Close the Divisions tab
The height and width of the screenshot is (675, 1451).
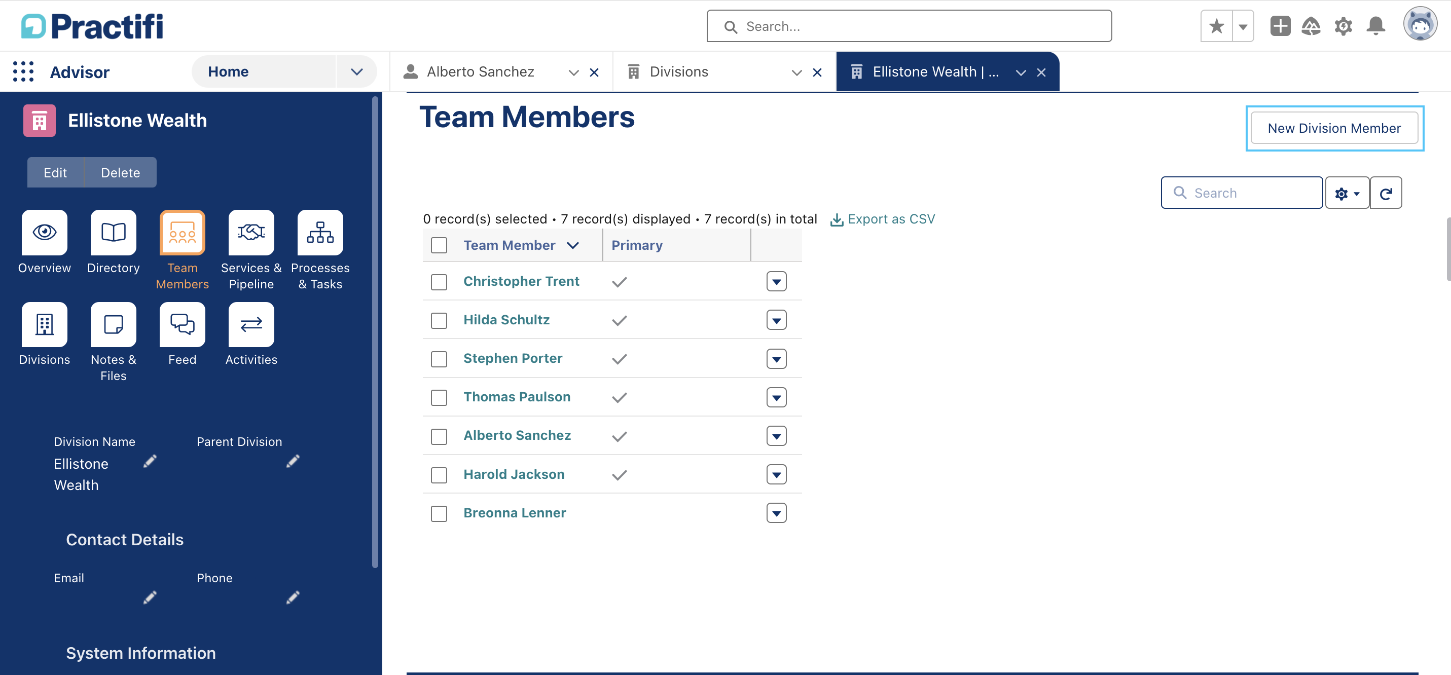(817, 72)
